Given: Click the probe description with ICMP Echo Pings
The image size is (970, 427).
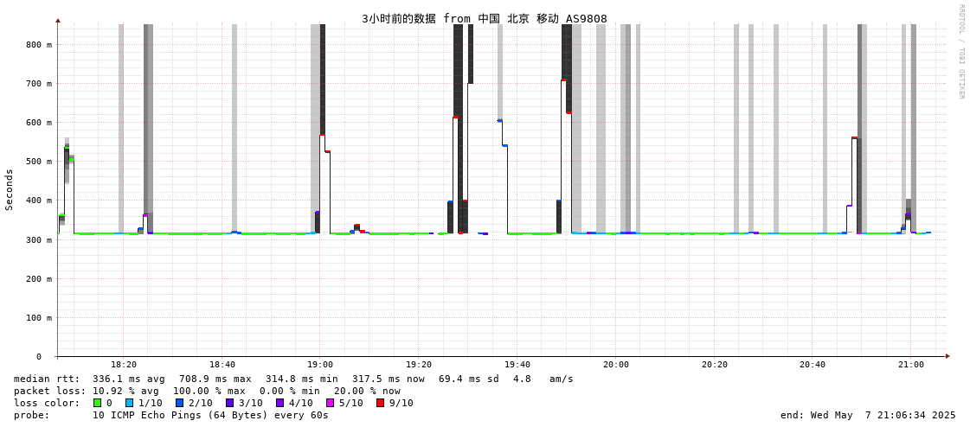Looking at the screenshot, I should pyautogui.click(x=210, y=415).
